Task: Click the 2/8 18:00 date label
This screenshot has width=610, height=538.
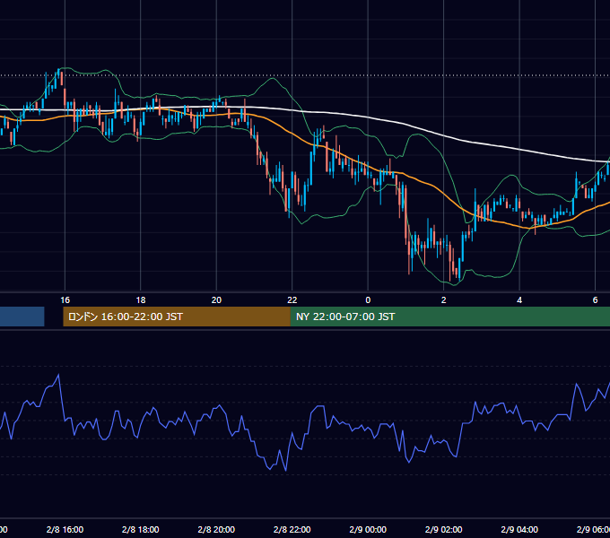Action: [141, 529]
